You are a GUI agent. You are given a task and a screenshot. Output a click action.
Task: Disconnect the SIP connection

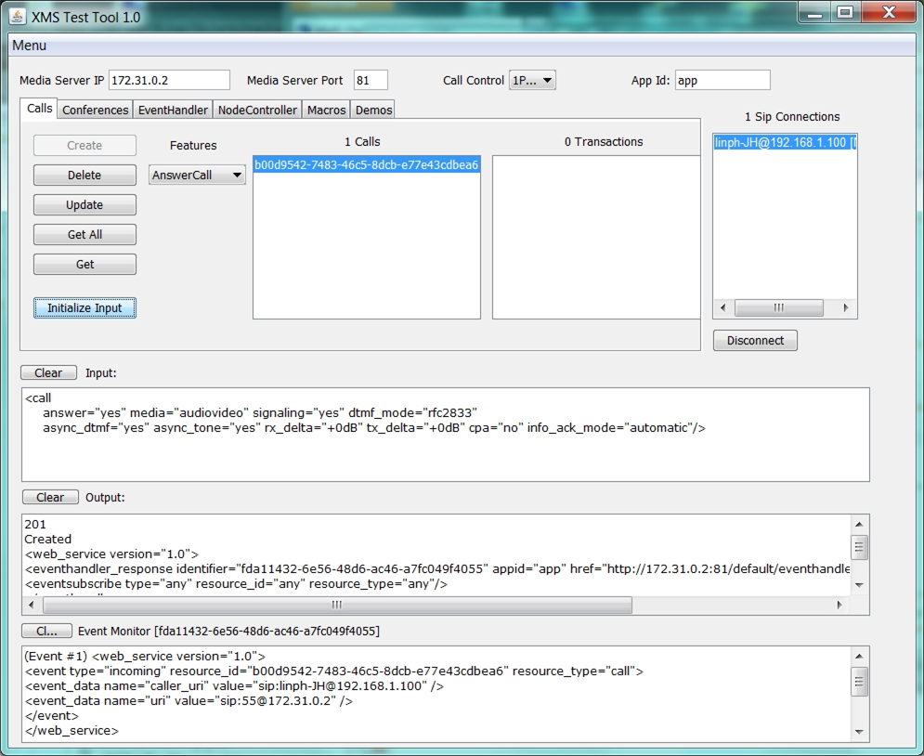point(755,341)
